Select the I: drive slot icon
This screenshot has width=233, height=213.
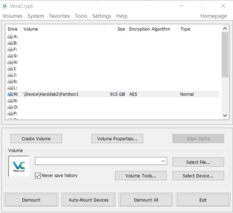[10, 69]
